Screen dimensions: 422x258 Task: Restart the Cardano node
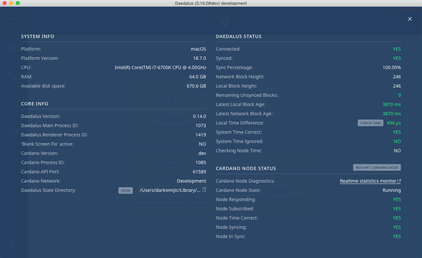tap(377, 168)
